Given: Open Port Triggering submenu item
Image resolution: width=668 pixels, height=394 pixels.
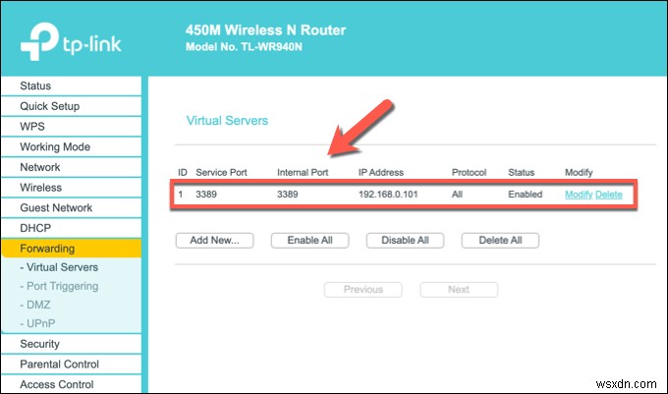Looking at the screenshot, I should click(59, 286).
